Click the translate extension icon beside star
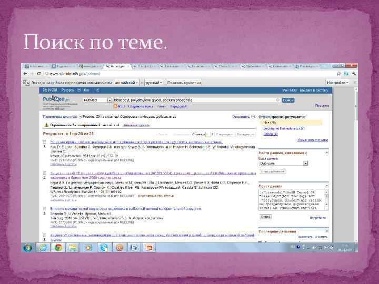The height and width of the screenshot is (284, 379). pos(346,74)
